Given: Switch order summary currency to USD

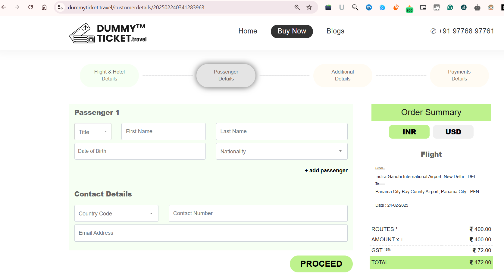Looking at the screenshot, I should 453,132.
